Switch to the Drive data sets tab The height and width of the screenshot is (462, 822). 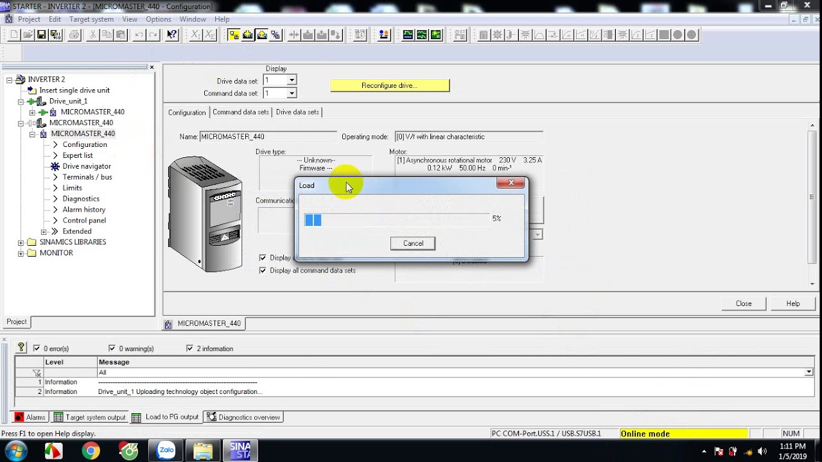pos(297,112)
